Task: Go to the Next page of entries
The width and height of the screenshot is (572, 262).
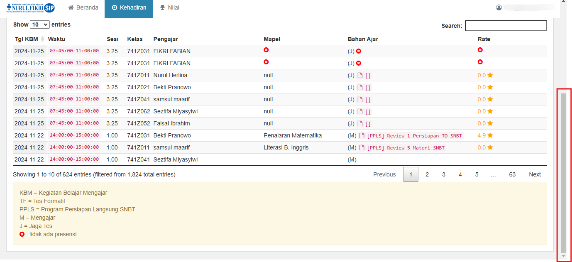Action: click(535, 174)
